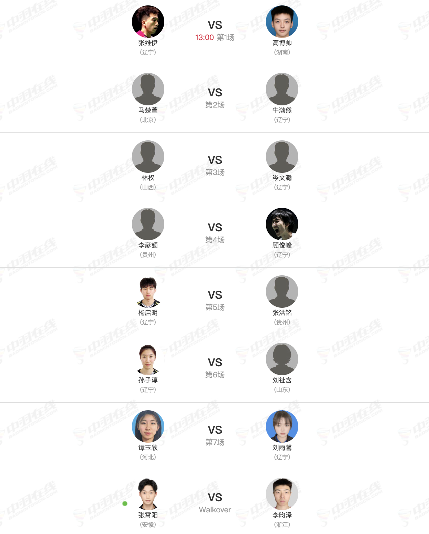429x534 pixels.
Task: Open the 张霄阳 player name link
Action: (148, 515)
